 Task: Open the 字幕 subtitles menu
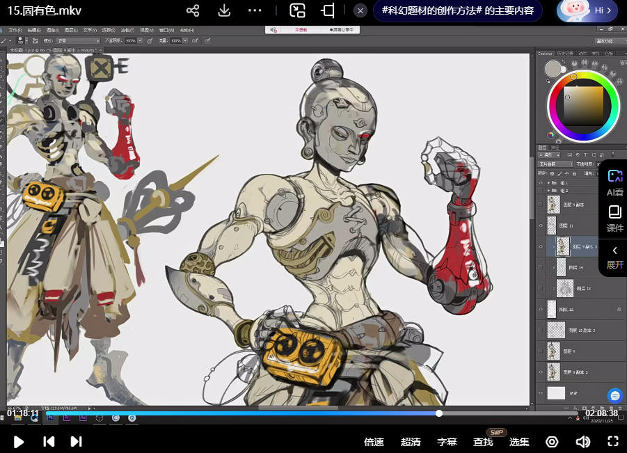[447, 442]
